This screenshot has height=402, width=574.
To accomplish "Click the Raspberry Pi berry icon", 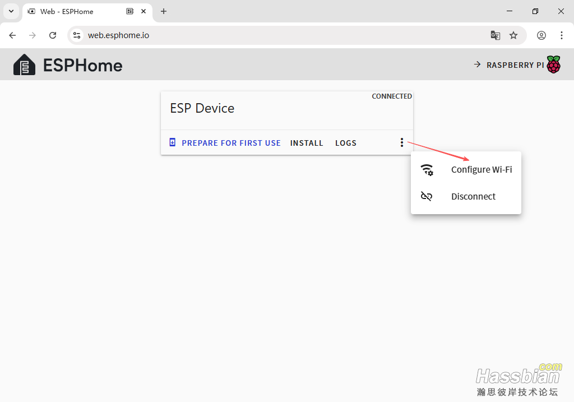I will pos(553,65).
